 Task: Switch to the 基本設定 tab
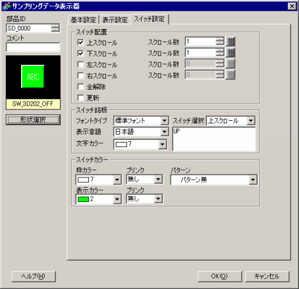pos(84,20)
